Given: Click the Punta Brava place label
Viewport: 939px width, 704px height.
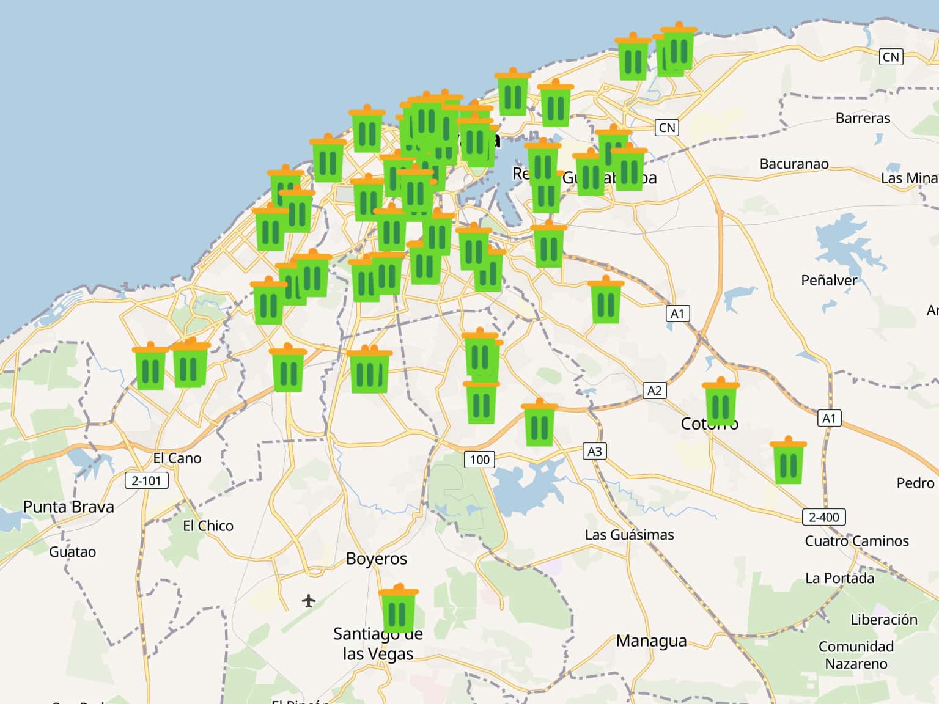Looking at the screenshot, I should (68, 507).
